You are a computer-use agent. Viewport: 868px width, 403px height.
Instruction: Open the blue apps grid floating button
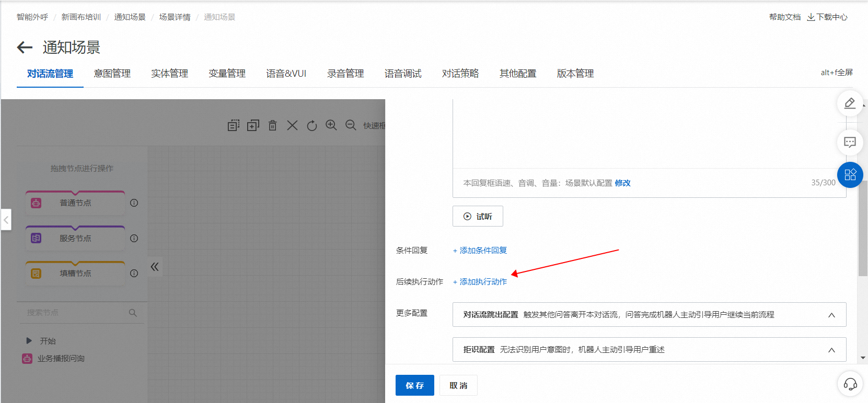pyautogui.click(x=850, y=175)
